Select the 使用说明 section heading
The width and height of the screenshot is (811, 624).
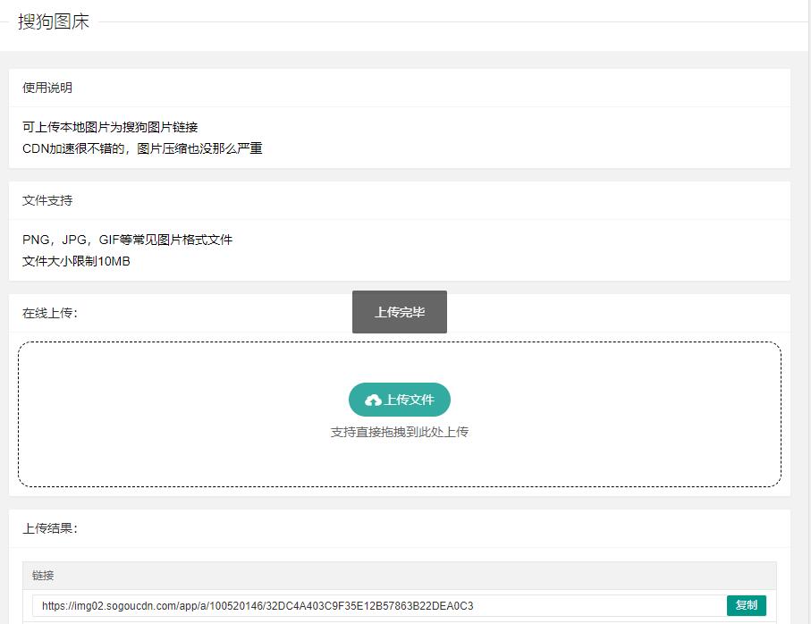[x=47, y=88]
